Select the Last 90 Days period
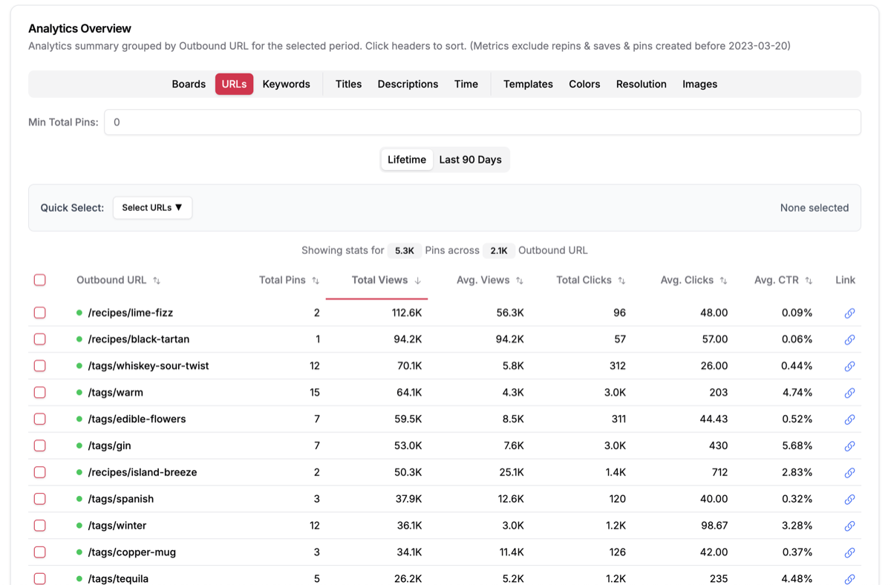The width and height of the screenshot is (891, 585). 470,160
